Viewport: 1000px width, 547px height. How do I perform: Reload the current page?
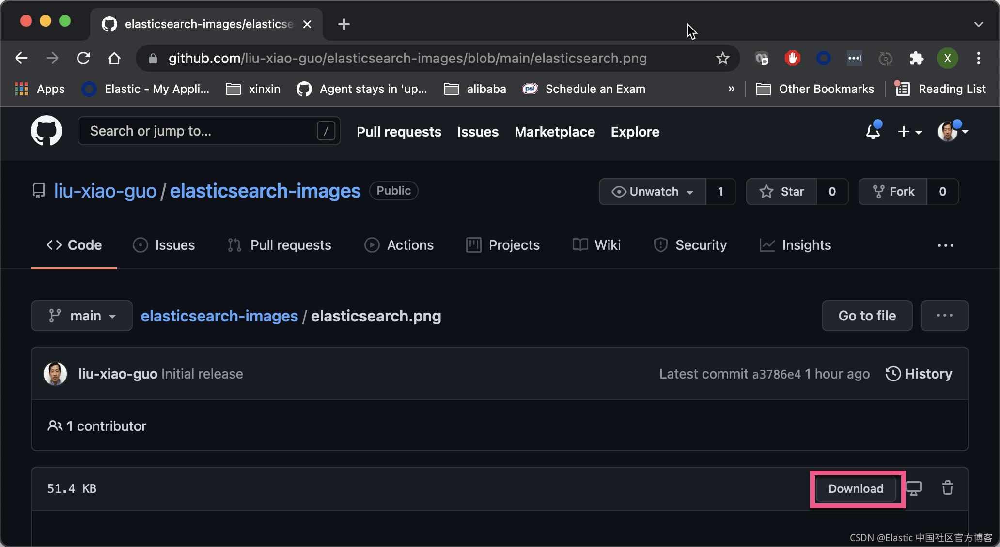click(83, 58)
